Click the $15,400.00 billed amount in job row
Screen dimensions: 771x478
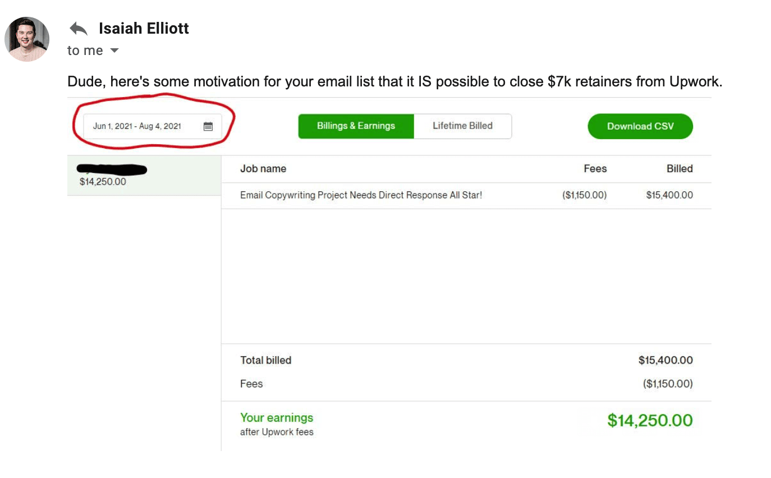coord(669,195)
